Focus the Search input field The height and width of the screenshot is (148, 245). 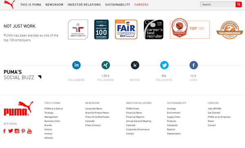point(218,4)
